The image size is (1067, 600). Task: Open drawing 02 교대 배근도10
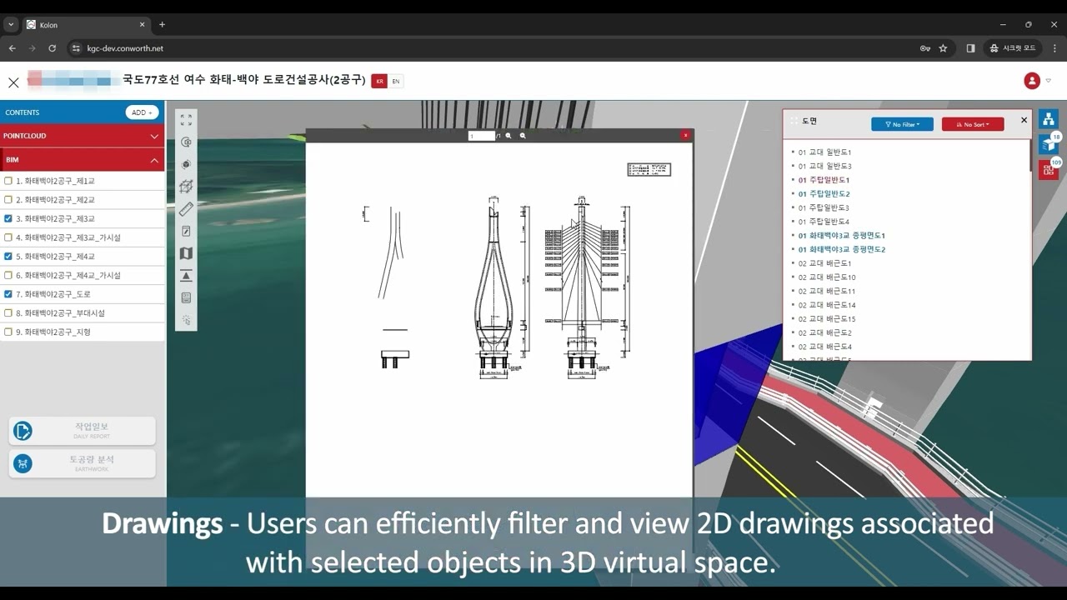click(827, 277)
